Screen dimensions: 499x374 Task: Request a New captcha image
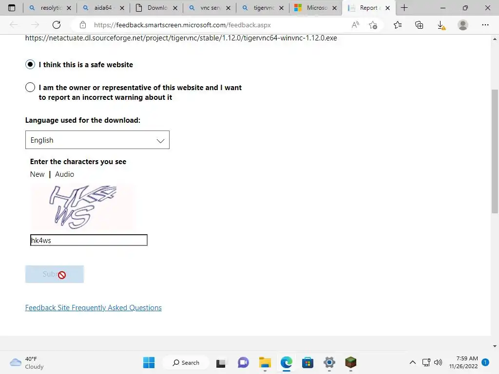(37, 174)
